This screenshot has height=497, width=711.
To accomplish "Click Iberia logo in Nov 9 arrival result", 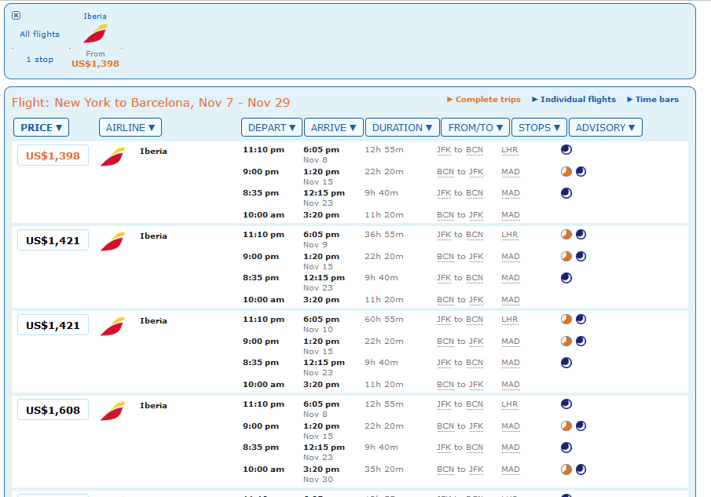I will coord(112,242).
